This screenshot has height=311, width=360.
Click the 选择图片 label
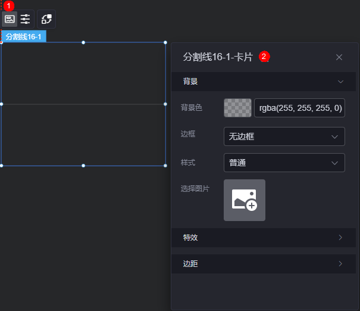coord(195,189)
